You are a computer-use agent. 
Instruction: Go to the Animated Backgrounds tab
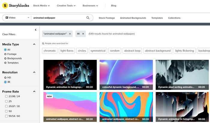click(133, 18)
